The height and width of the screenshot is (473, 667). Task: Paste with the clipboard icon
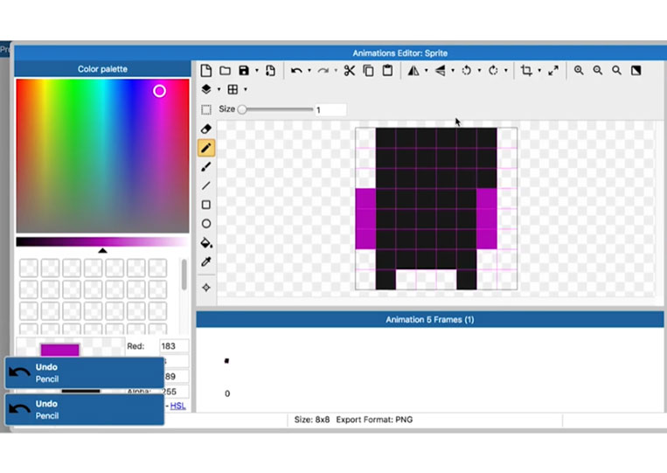click(x=387, y=71)
